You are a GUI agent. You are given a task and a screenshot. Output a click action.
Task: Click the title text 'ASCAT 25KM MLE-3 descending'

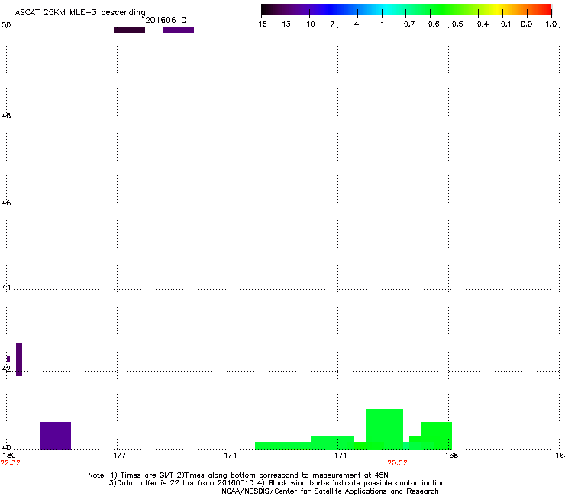pos(80,12)
